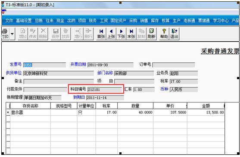Click the 存货名称 column header
Viewport: 240px width, 157px height.
tap(30, 106)
